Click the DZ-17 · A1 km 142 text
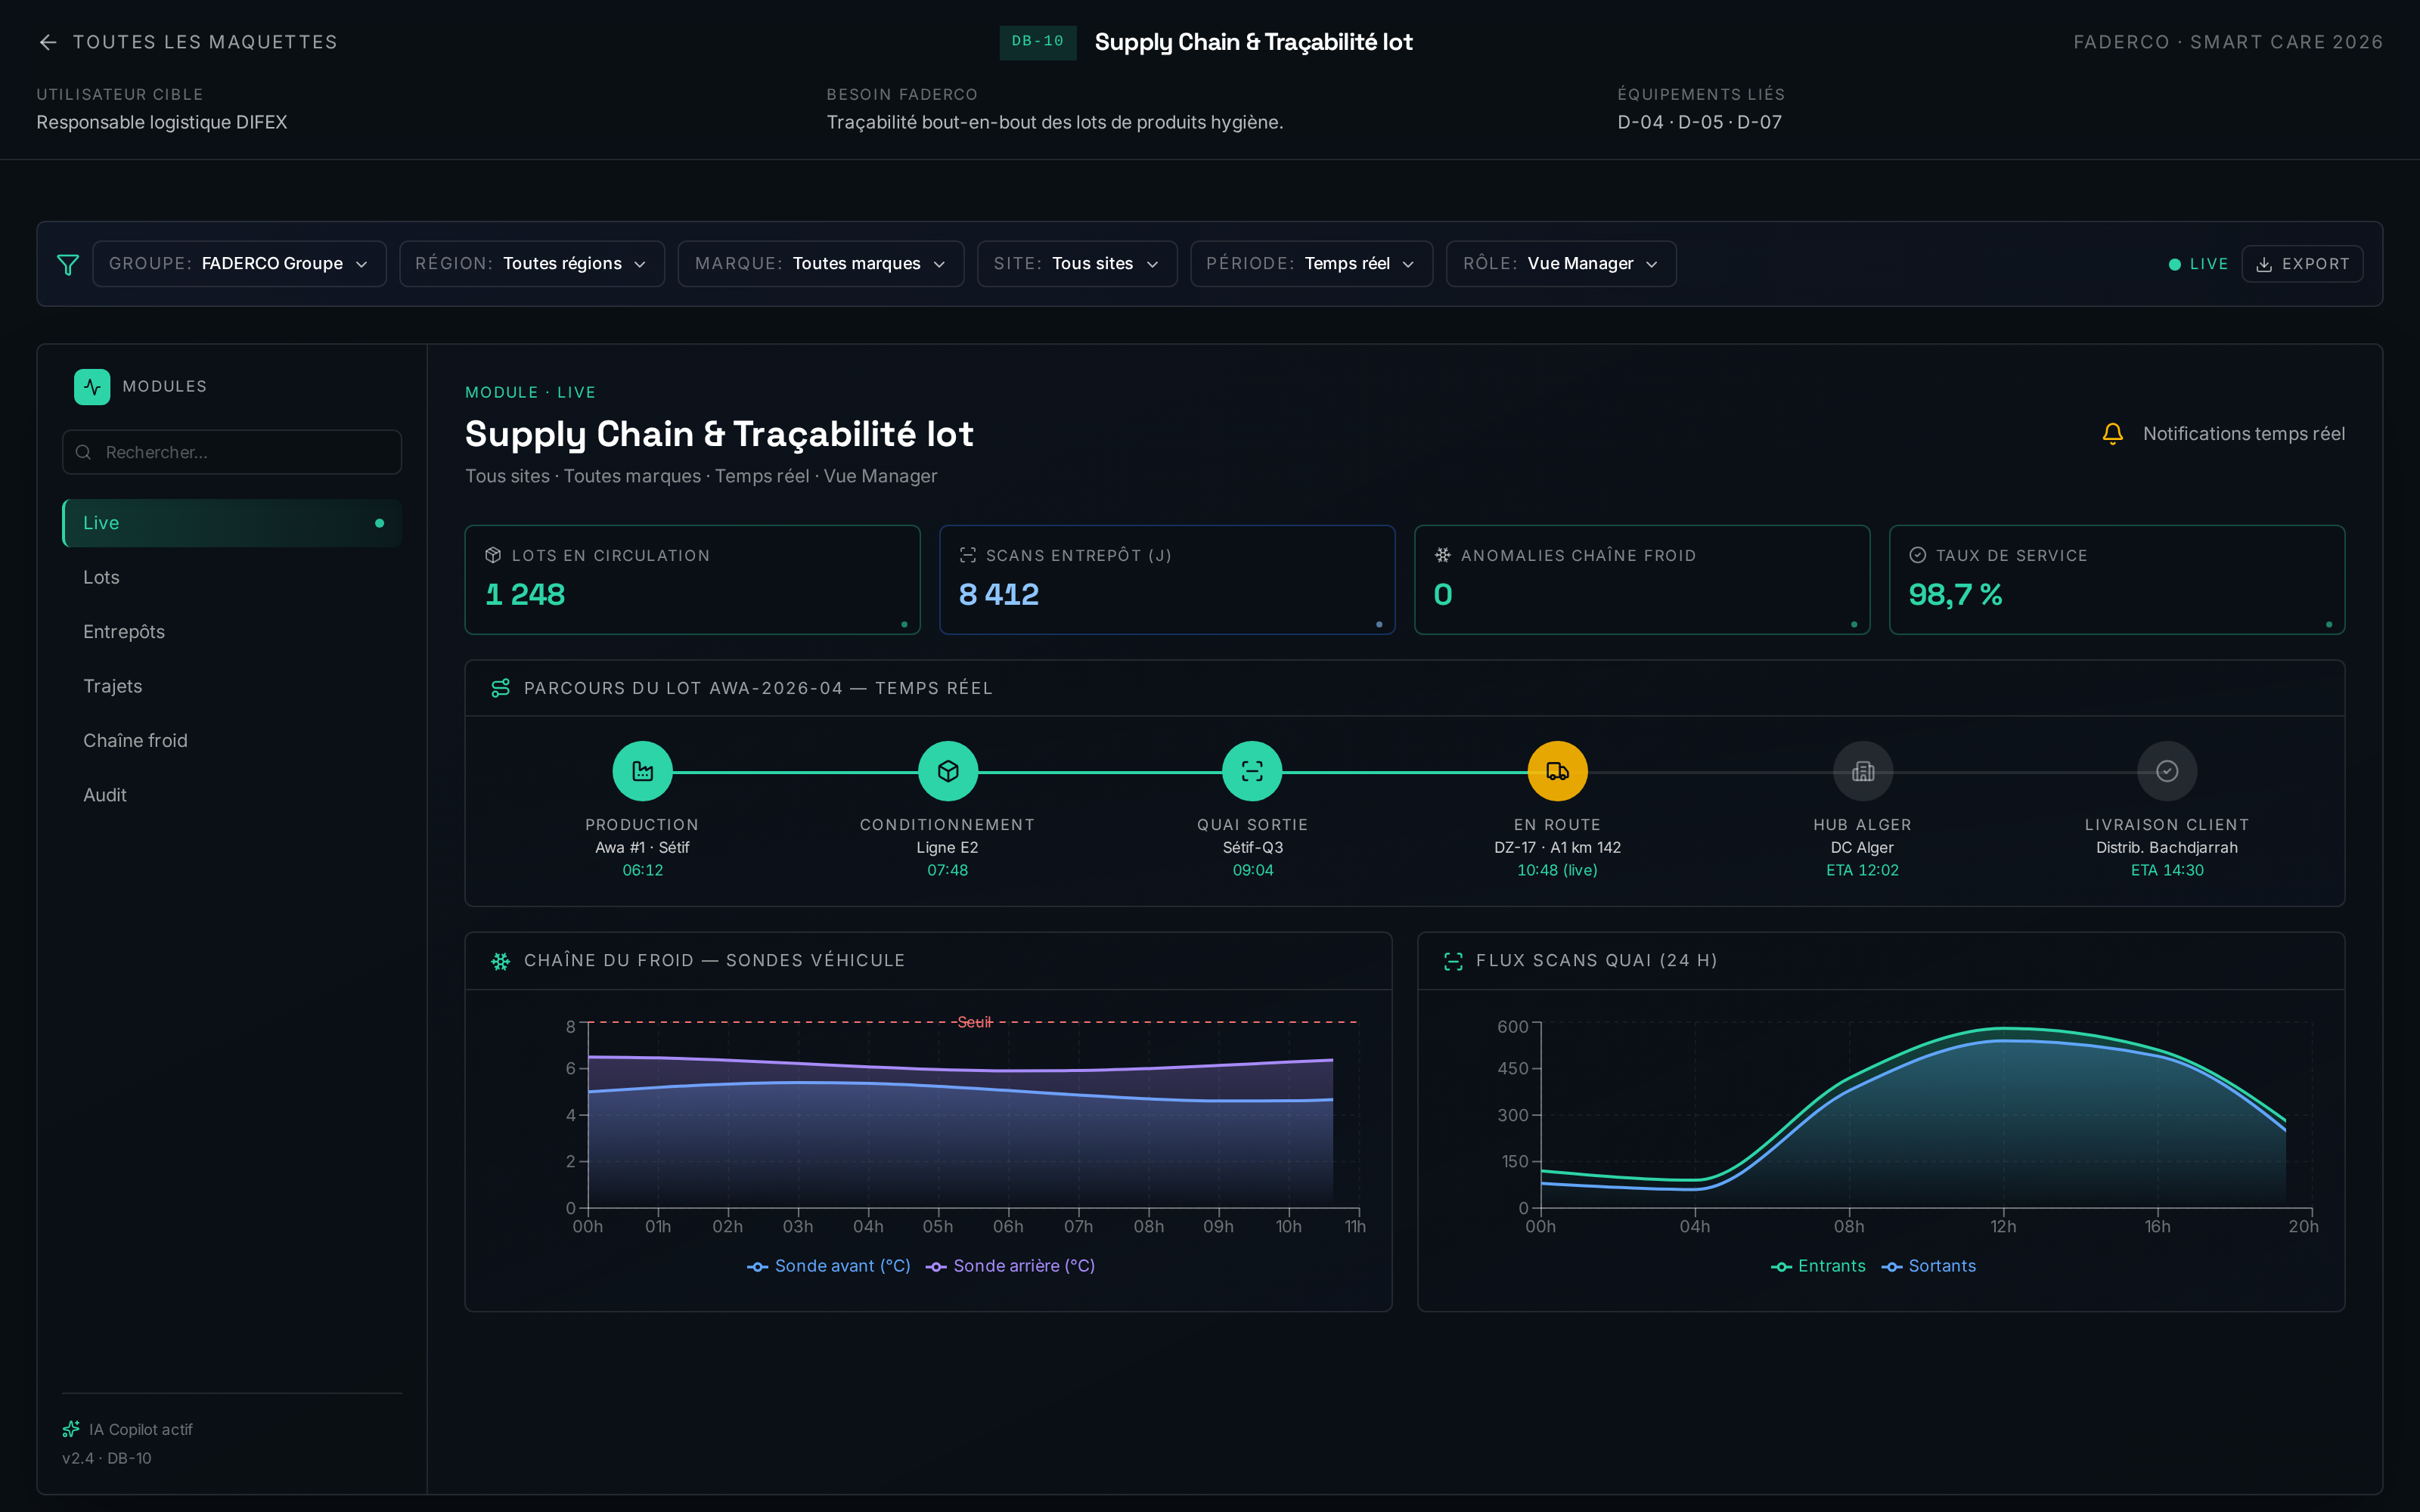 [x=1557, y=847]
